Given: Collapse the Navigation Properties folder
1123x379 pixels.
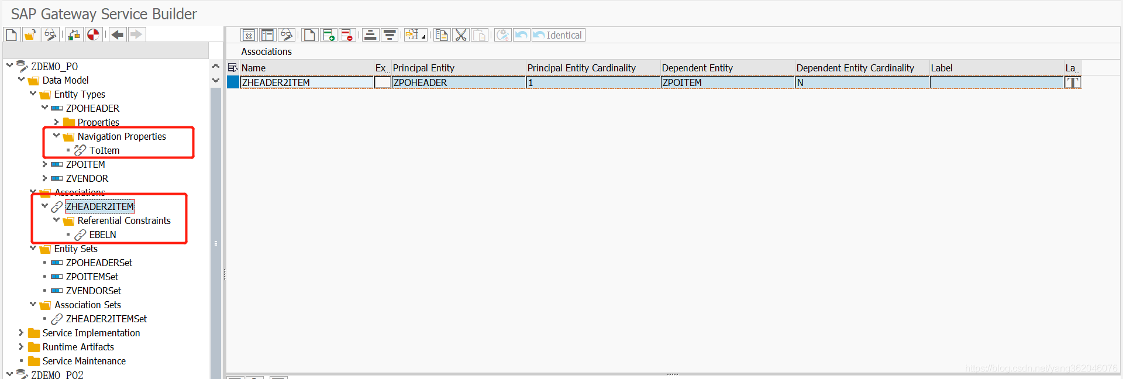Looking at the screenshot, I should [x=57, y=136].
